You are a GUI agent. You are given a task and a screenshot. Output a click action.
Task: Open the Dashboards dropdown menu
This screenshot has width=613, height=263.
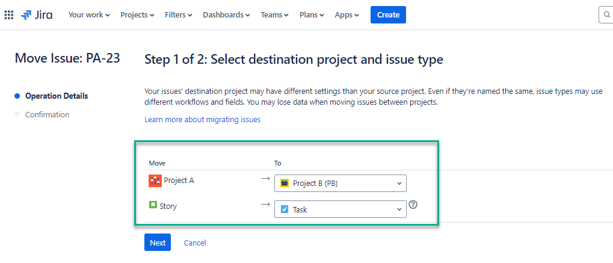[x=226, y=15]
